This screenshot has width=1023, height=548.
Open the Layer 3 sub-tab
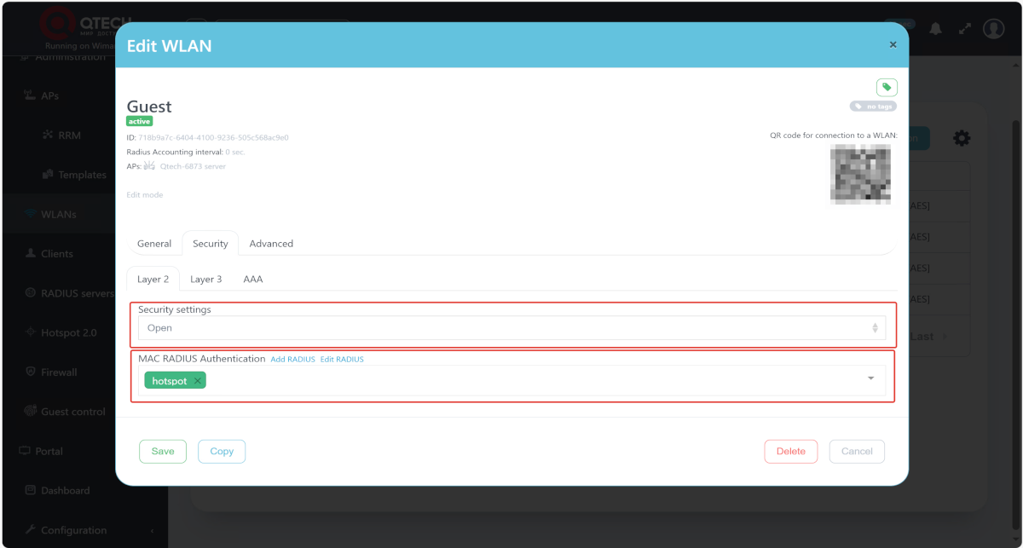205,280
